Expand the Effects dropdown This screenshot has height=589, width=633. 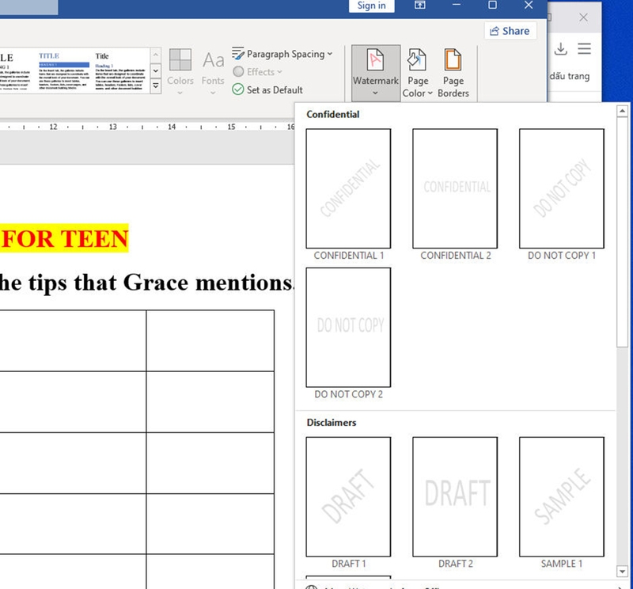tap(257, 72)
